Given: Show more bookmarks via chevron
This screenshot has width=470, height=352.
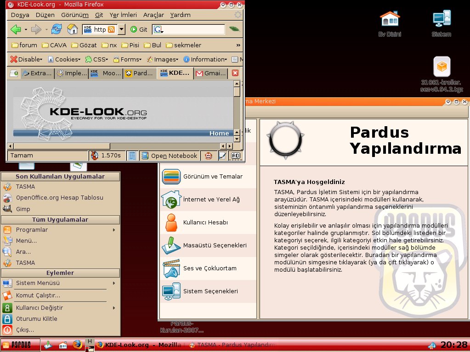Looking at the screenshot, I should 238,45.
